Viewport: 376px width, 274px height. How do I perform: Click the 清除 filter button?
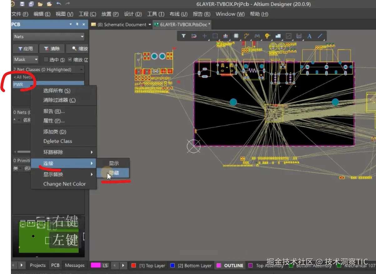pyautogui.click(x=52, y=49)
